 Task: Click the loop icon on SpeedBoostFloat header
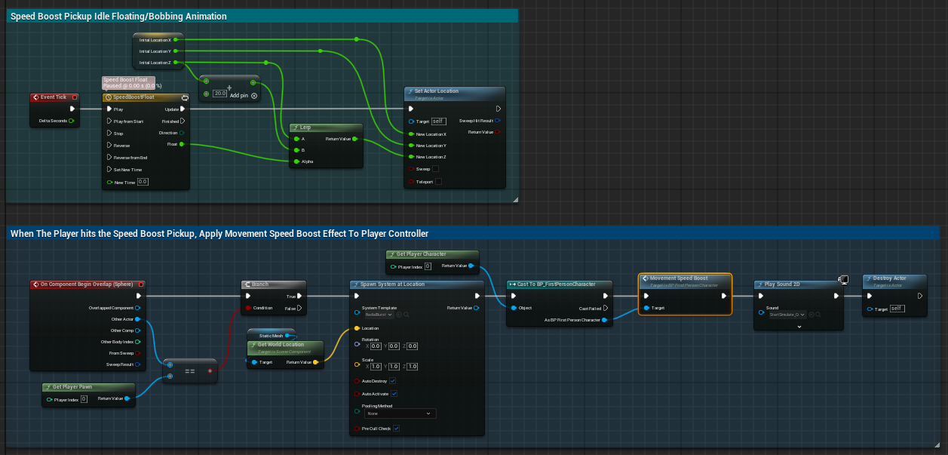pyautogui.click(x=185, y=97)
